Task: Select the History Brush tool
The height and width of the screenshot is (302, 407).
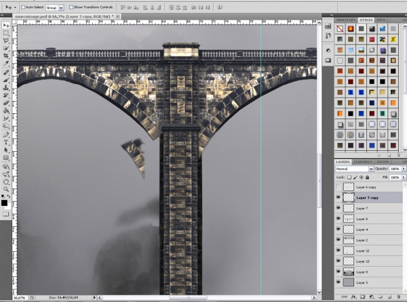Action: [x=6, y=95]
